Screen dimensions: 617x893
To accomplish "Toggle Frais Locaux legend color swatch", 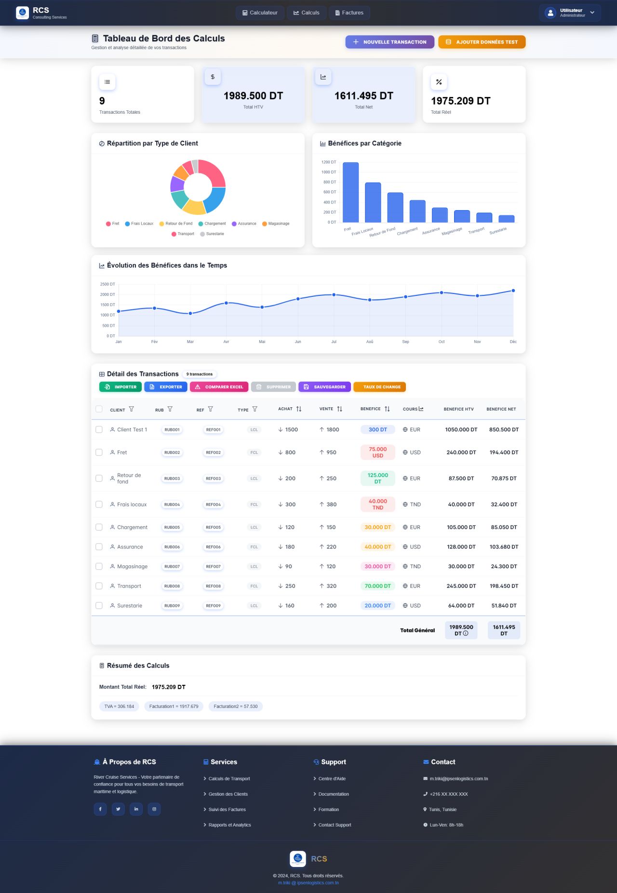I will (127, 224).
